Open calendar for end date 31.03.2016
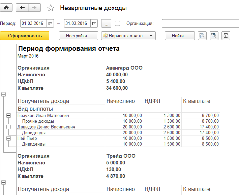 click(x=94, y=24)
